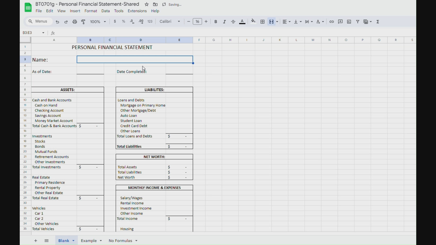Click the add new sheet button
This screenshot has width=436, height=245.
35,241
